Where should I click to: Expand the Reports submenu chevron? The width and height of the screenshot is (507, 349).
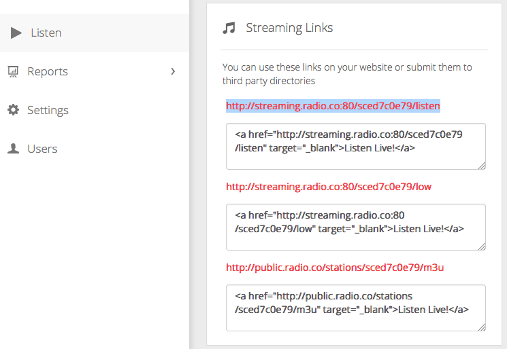coord(173,71)
